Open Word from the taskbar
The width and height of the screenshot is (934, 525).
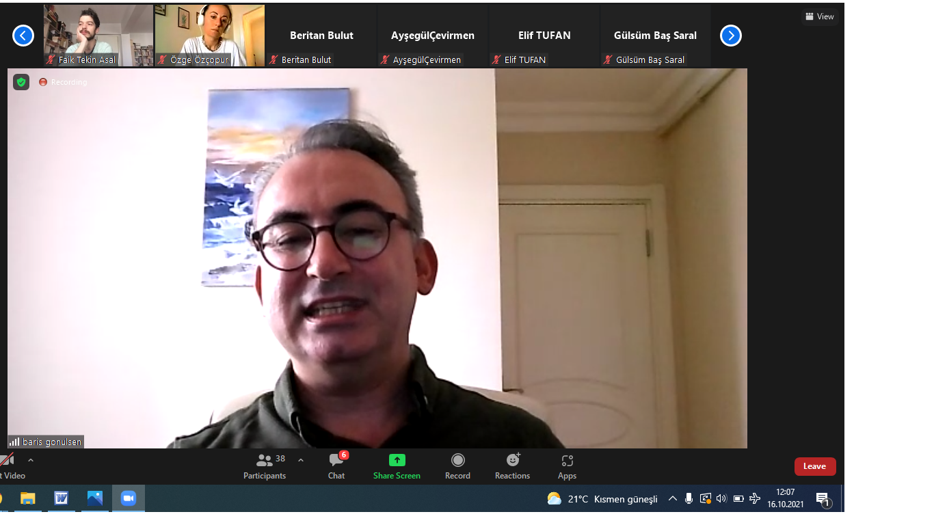pyautogui.click(x=62, y=498)
